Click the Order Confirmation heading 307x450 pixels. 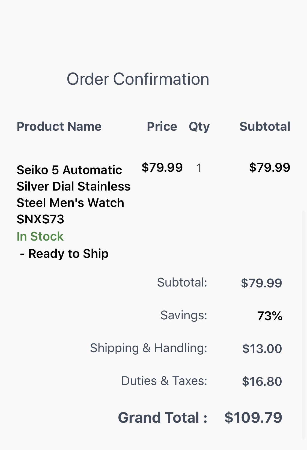[x=138, y=79]
